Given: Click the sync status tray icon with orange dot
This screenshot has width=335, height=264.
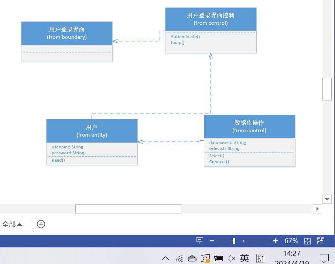Looking at the screenshot, I should [205, 258].
